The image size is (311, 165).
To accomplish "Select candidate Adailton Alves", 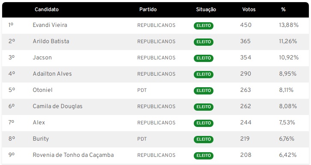I will (x=52, y=74).
